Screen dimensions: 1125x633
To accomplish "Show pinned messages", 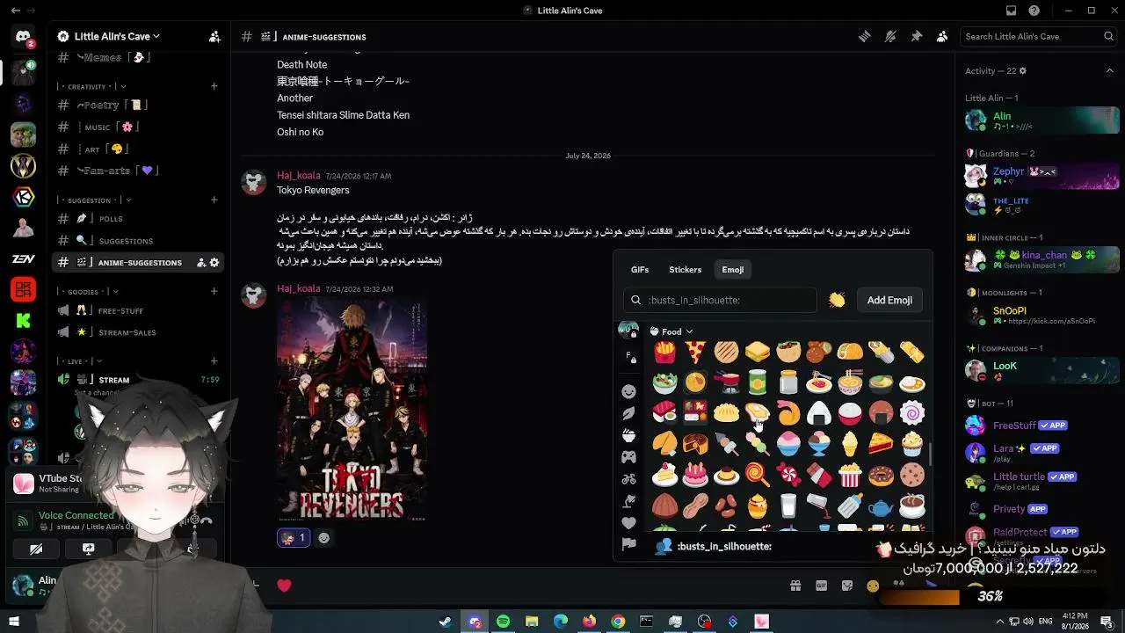I will coord(916,37).
